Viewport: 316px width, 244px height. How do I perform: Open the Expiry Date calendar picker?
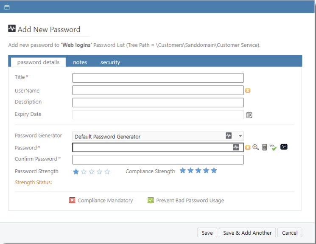[249, 115]
